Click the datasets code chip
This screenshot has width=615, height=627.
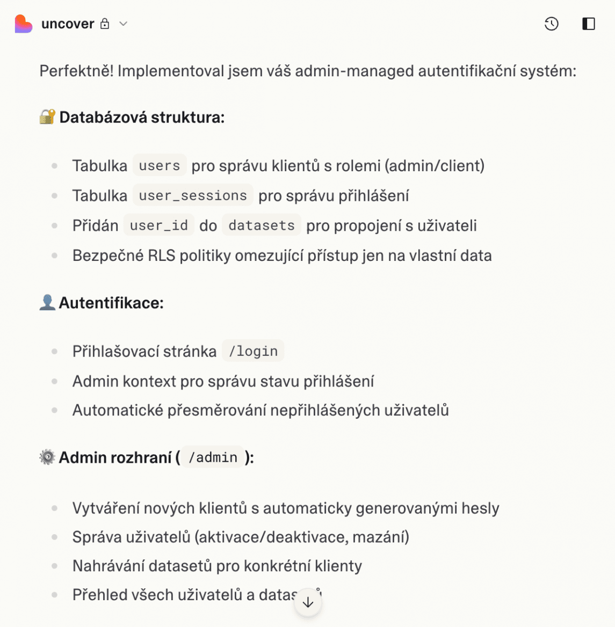pyautogui.click(x=261, y=225)
